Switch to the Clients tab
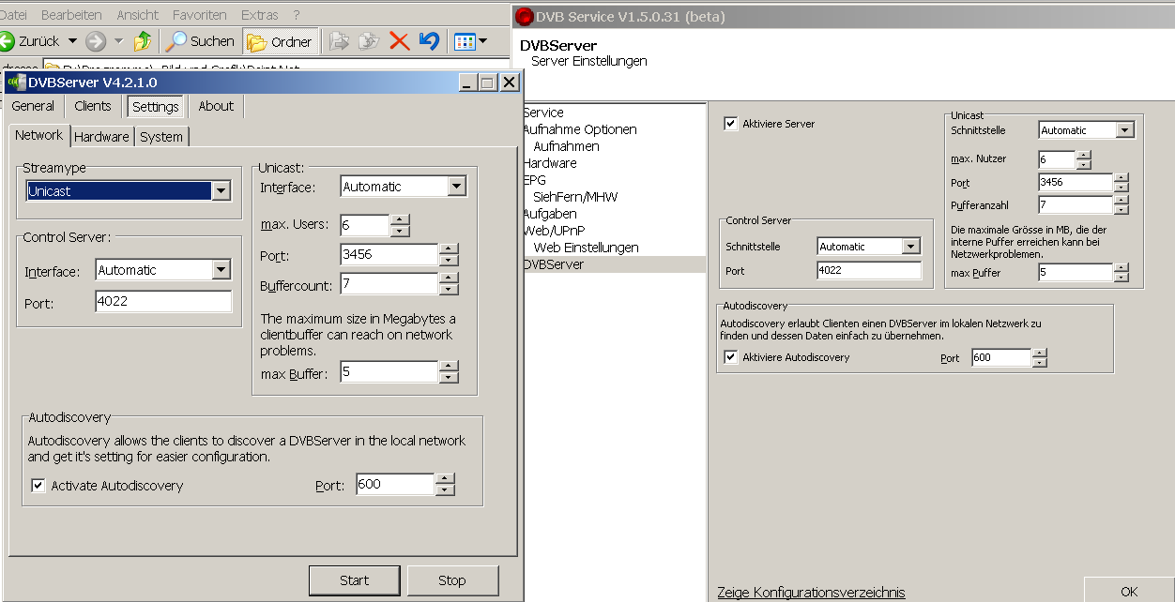Image resolution: width=1175 pixels, height=602 pixels. 93,106
